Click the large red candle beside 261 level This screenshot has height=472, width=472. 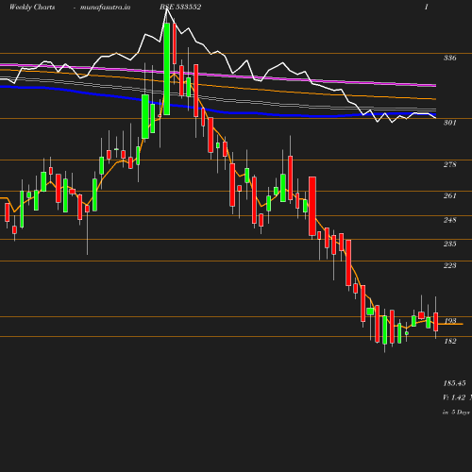(x=312, y=206)
